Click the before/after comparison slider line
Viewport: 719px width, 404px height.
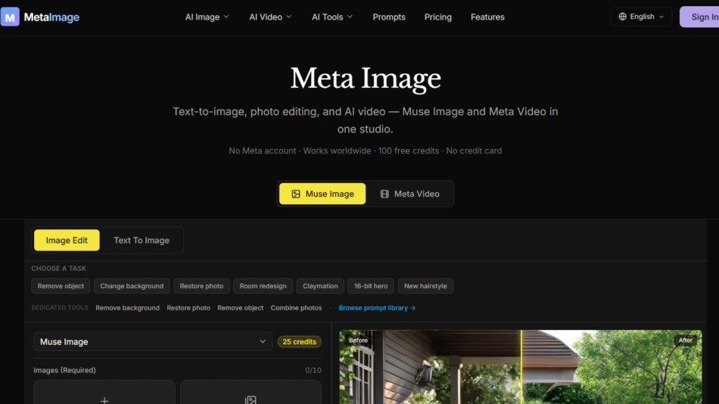(x=521, y=367)
